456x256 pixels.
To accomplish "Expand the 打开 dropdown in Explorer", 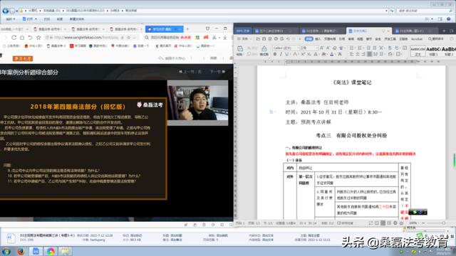I will coord(30,19).
